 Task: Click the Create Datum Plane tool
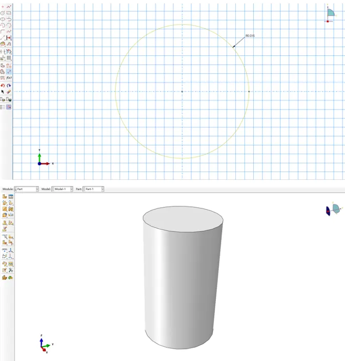click(5, 256)
